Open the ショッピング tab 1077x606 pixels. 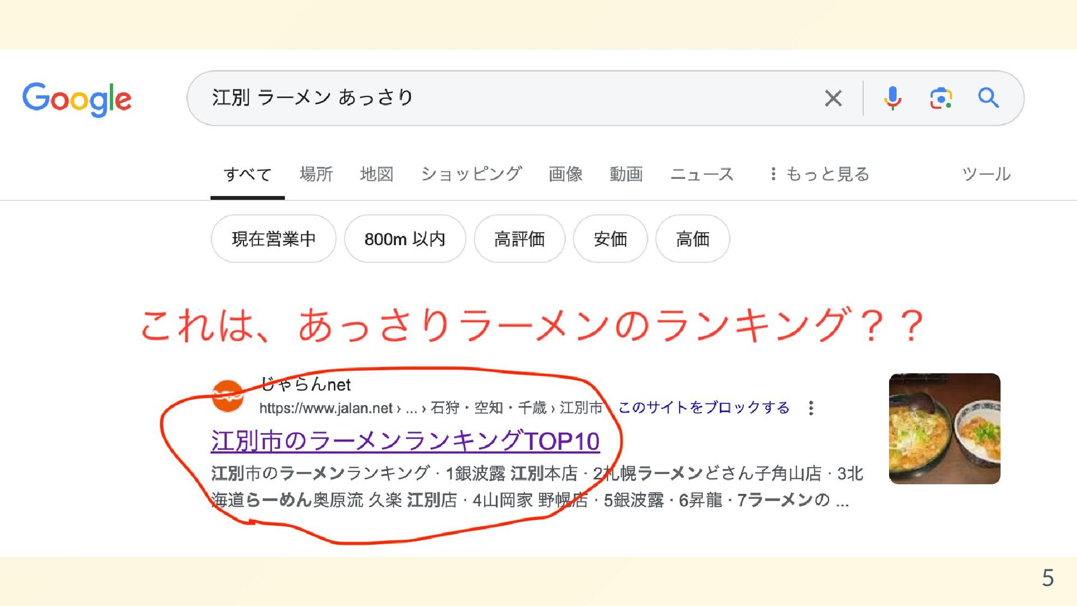[x=471, y=174]
